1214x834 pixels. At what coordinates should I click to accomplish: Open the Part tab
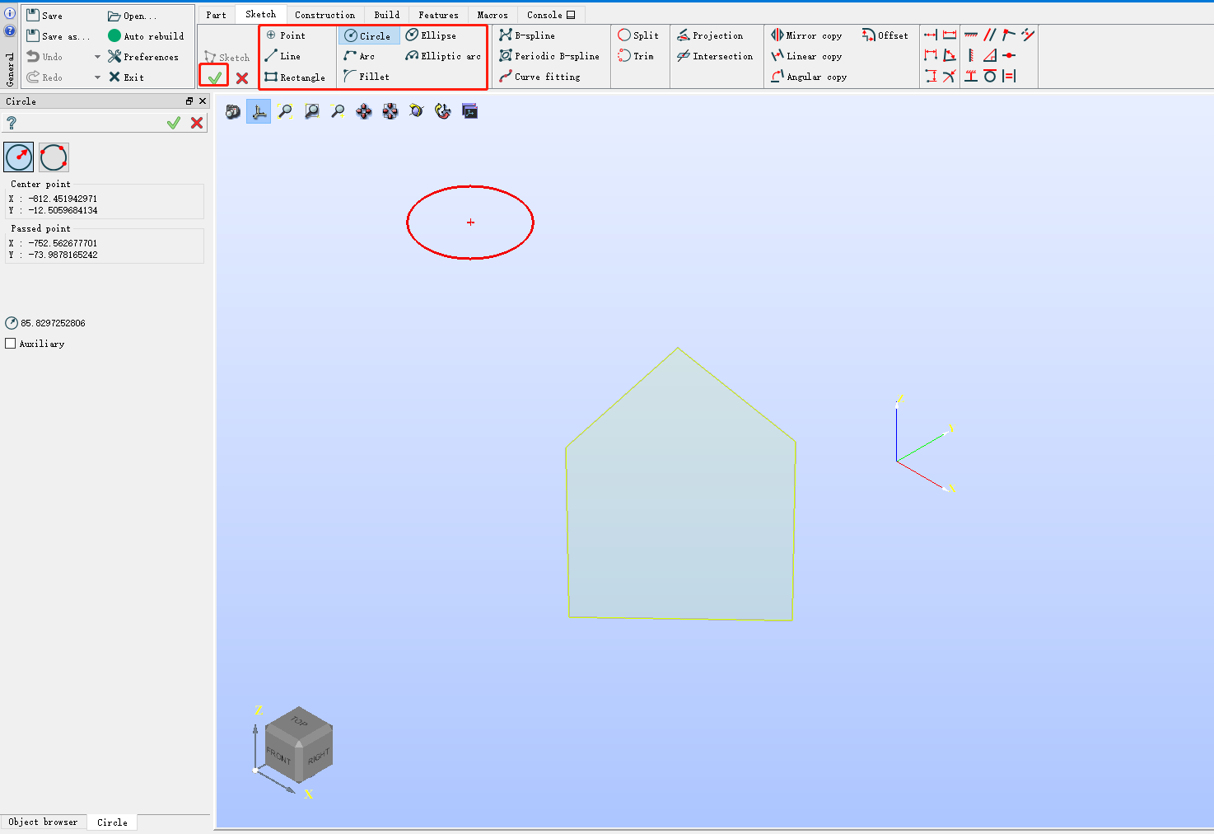[x=216, y=15]
